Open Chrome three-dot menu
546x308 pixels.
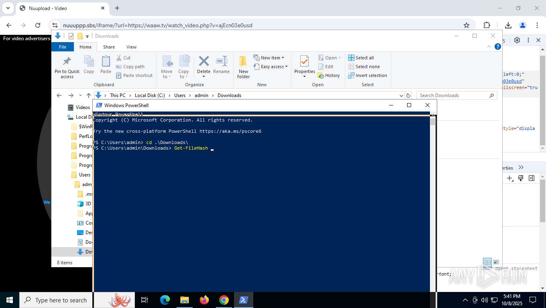(x=537, y=25)
